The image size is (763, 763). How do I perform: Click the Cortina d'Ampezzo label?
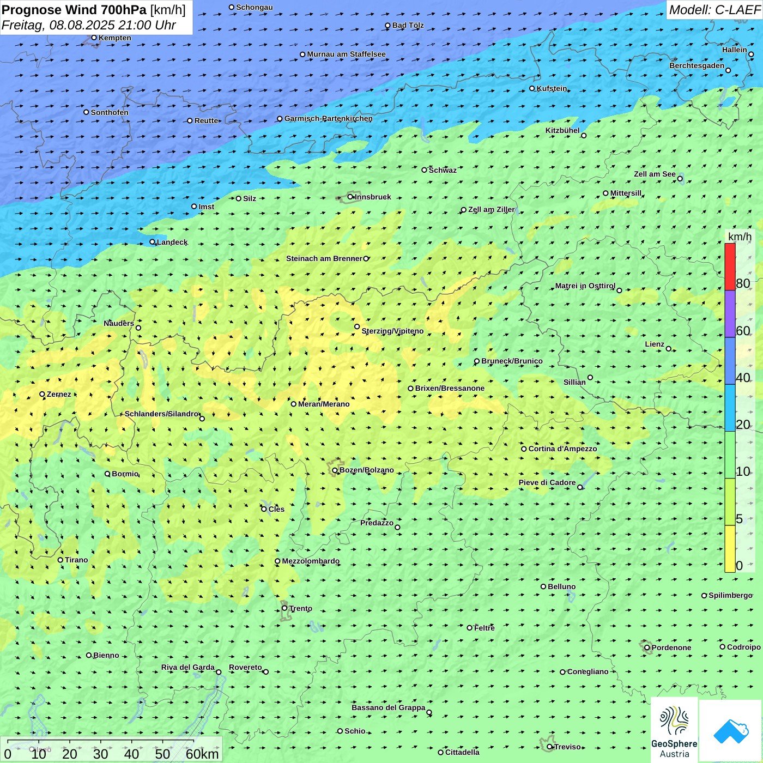562,449
